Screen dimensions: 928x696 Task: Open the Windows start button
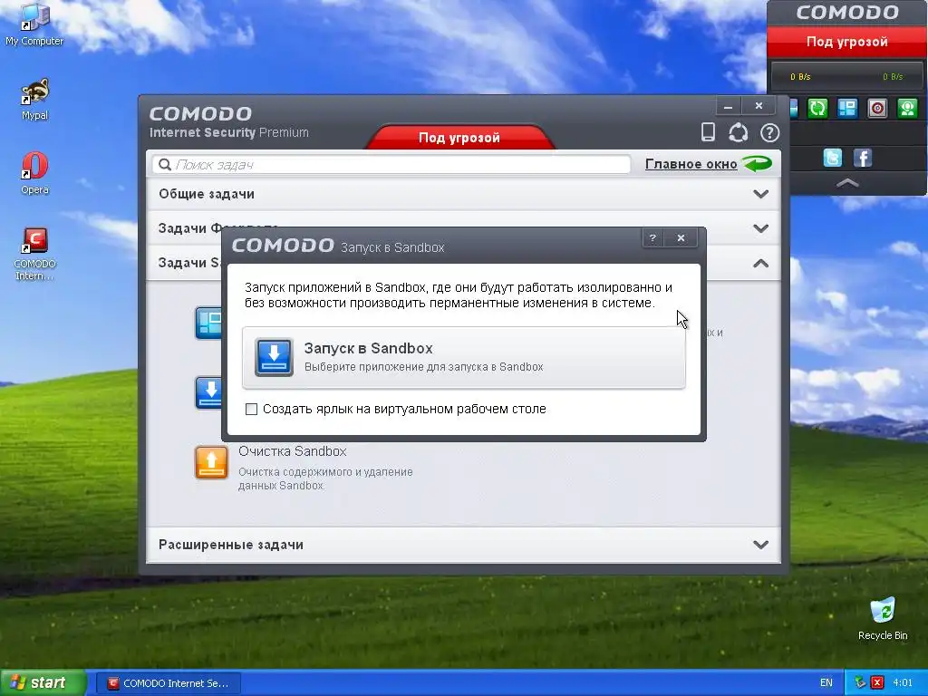coord(43,683)
